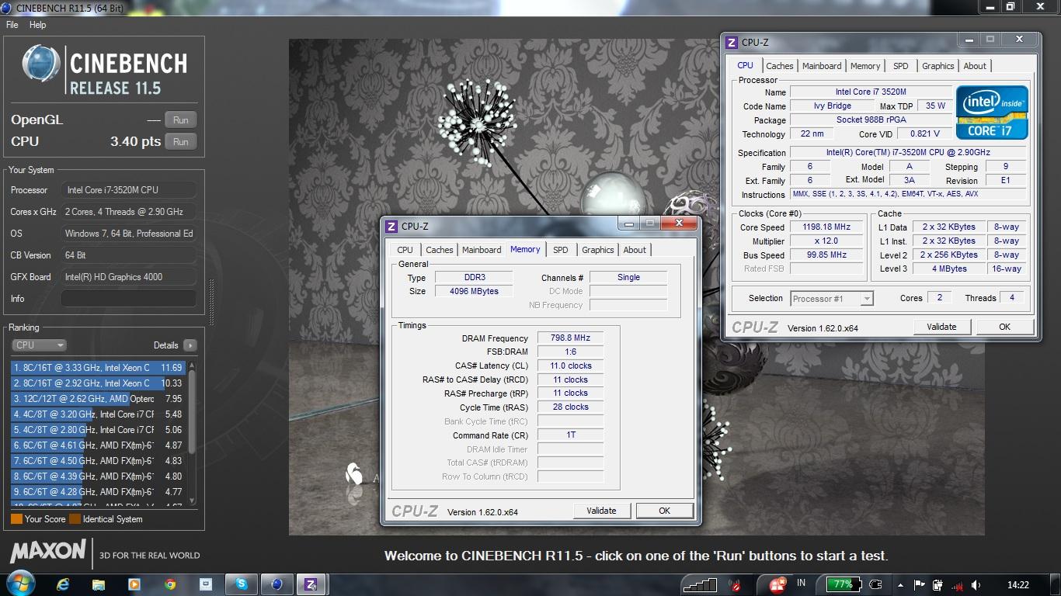Screen dimensions: 1061x596
Task: Select ranking row 4C/8T @ 3.20 GHz Core i7
Action: tap(98, 414)
